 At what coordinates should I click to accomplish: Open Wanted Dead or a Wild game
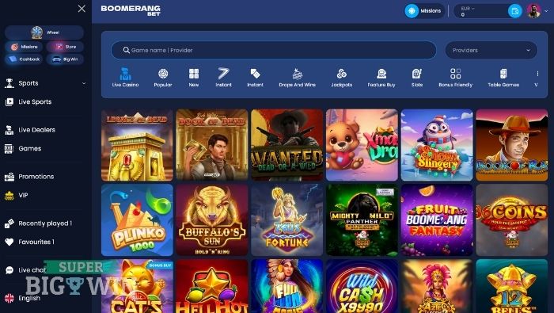286,145
